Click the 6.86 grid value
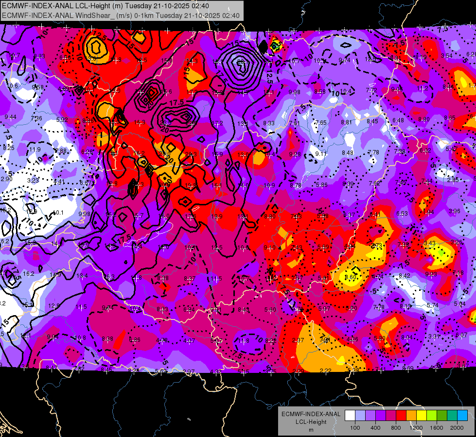This screenshot has height=437, width=476. tap(135, 340)
